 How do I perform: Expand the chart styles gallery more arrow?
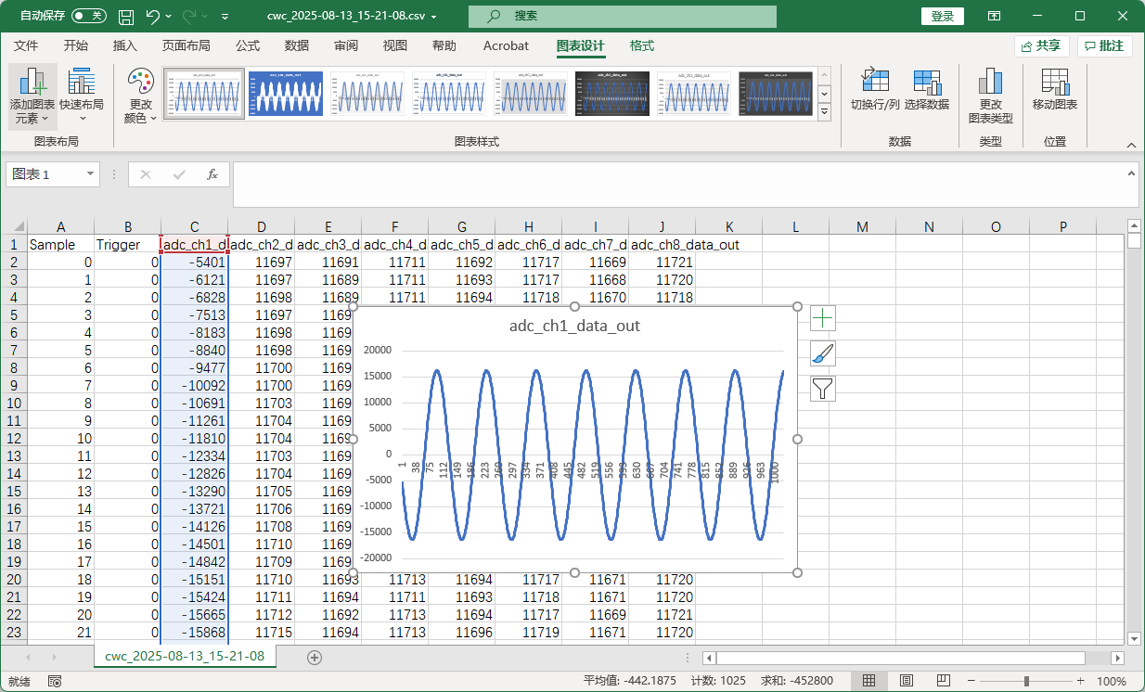pos(824,110)
